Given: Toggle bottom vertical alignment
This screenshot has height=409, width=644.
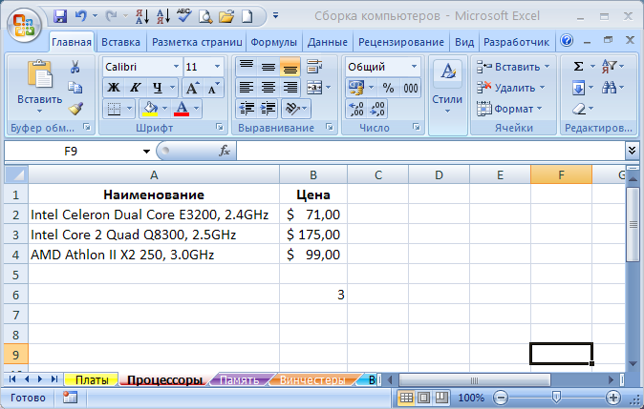Looking at the screenshot, I should [x=290, y=67].
